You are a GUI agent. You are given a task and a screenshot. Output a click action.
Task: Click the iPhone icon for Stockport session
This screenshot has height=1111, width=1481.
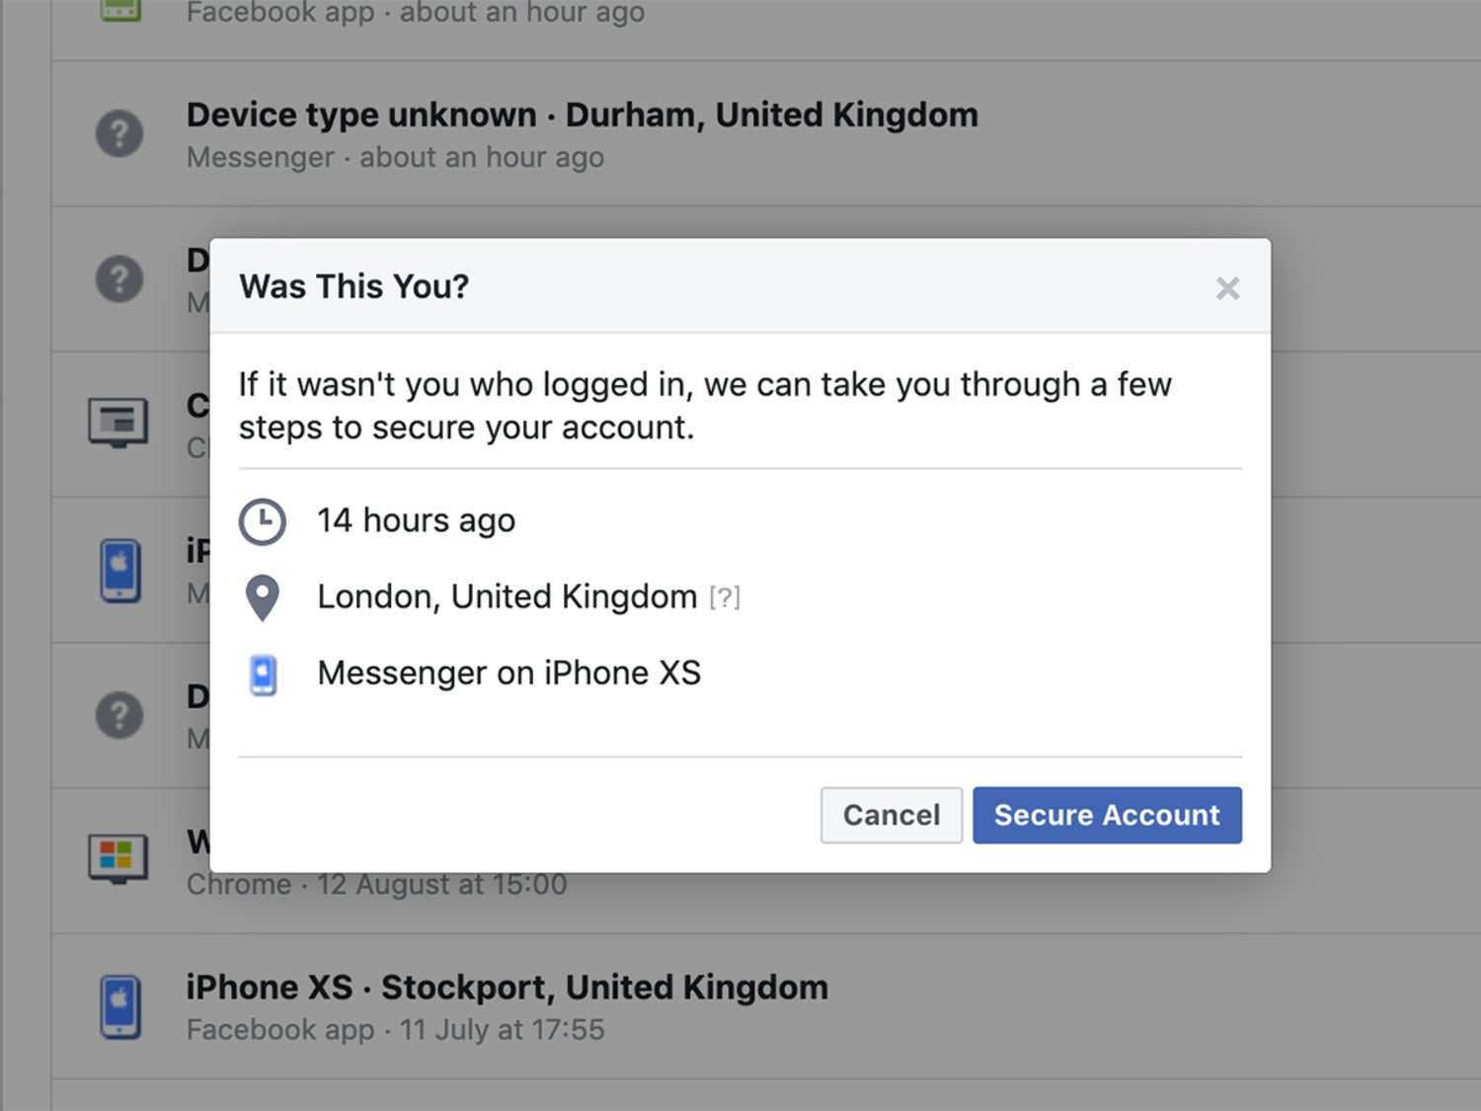tap(119, 1006)
